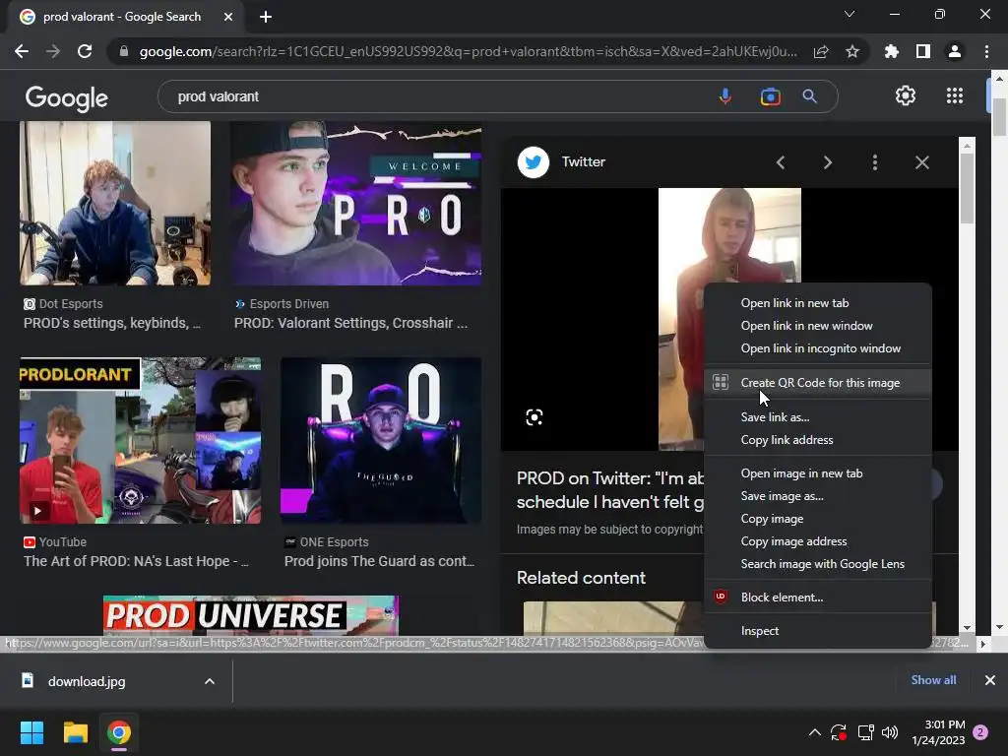
Task: Click the prod valorant search field
Action: [x=437, y=96]
